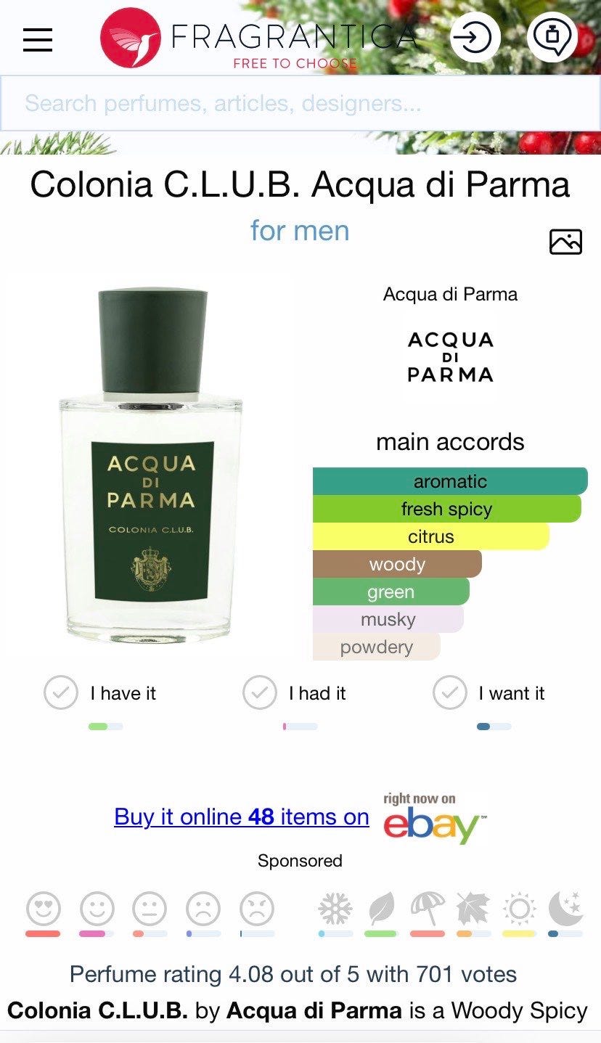The width and height of the screenshot is (601, 1043).
Task: Tap the login arrow icon
Action: click(475, 36)
